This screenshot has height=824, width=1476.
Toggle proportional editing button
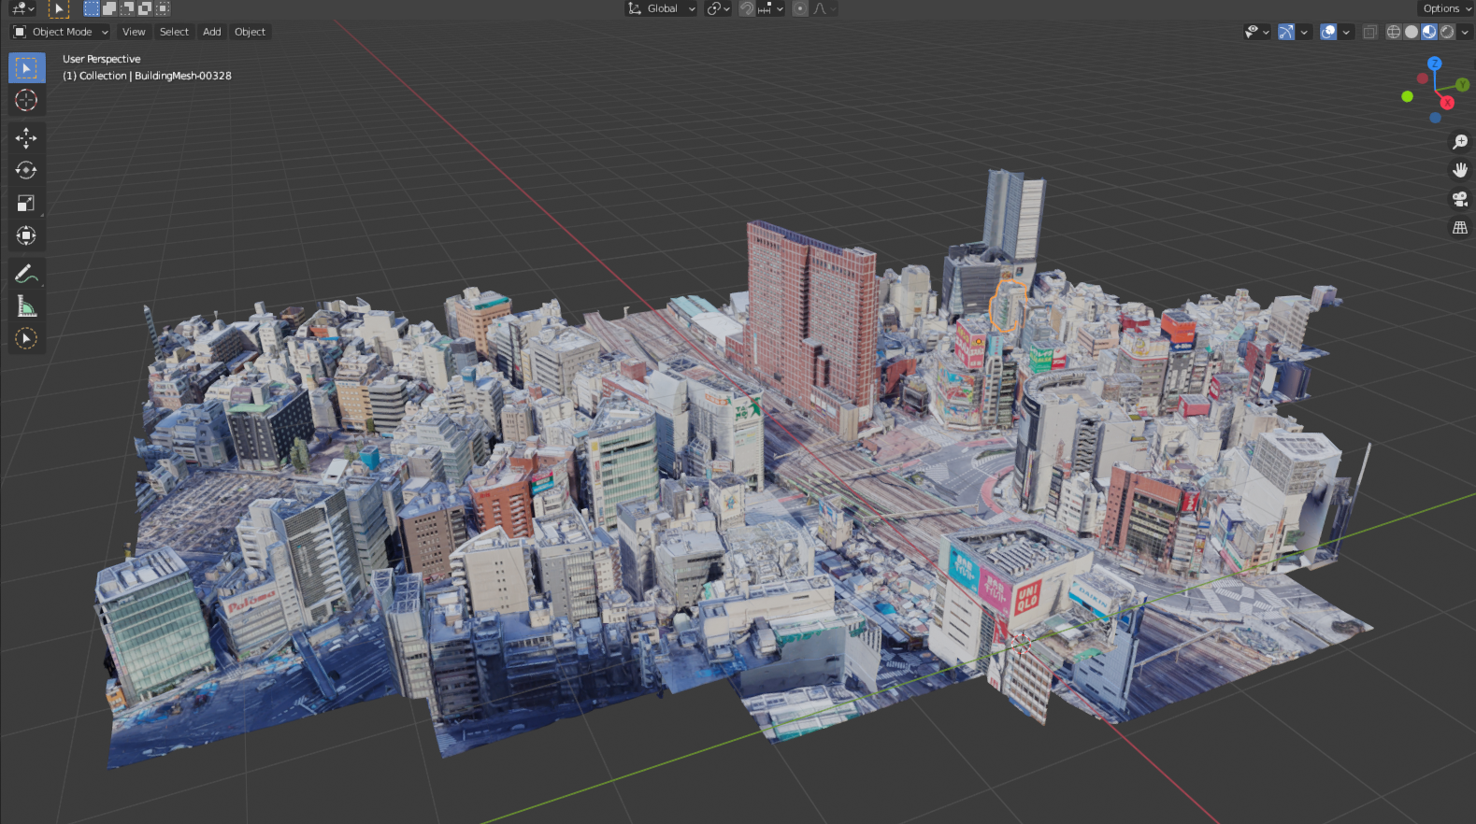point(800,8)
